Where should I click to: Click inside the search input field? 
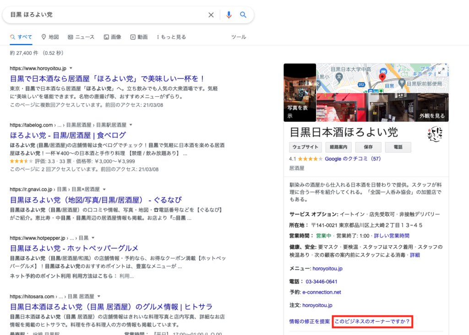coord(105,15)
